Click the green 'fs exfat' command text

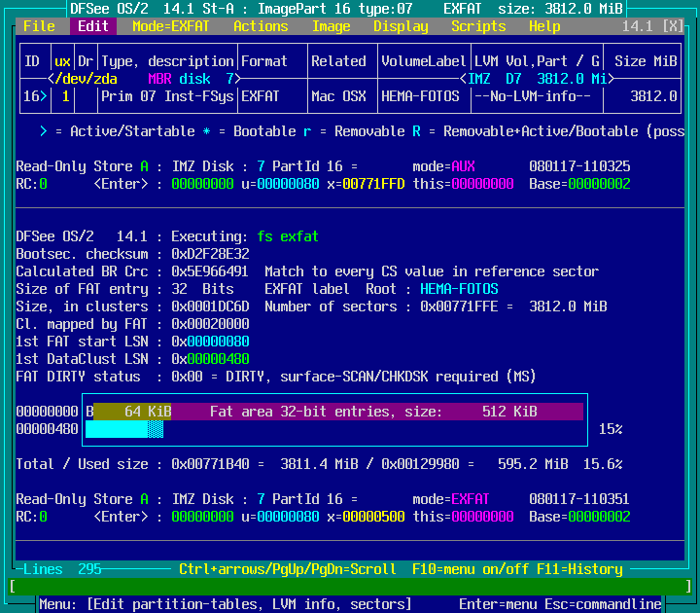(288, 236)
